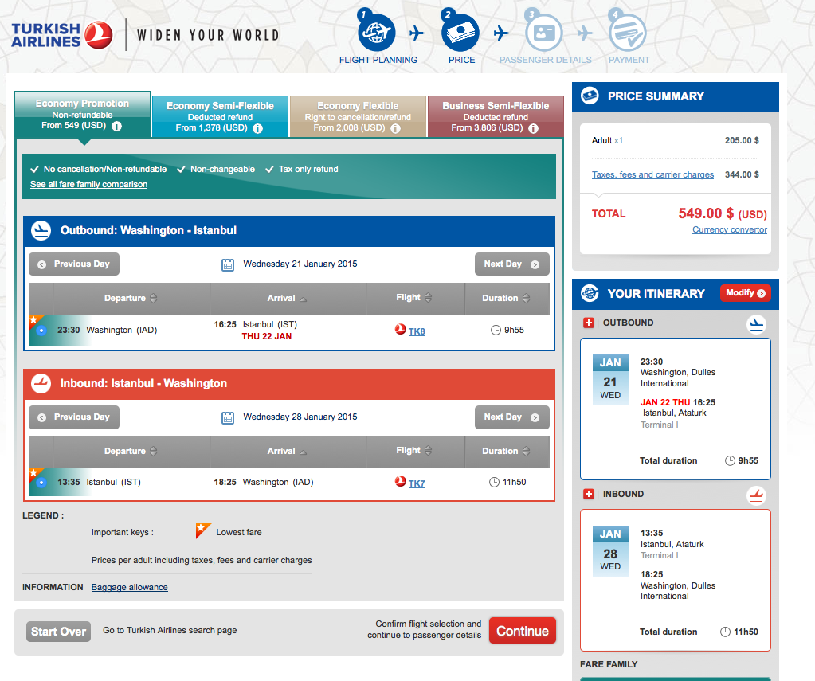This screenshot has height=681, width=815.
Task: Open Wednesday 28 January 2015 date link
Action: pyautogui.click(x=300, y=417)
